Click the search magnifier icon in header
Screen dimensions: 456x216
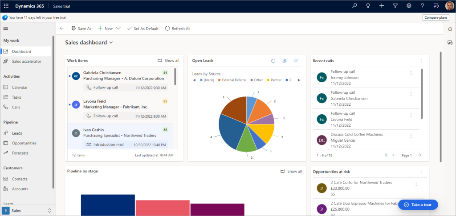point(354,6)
